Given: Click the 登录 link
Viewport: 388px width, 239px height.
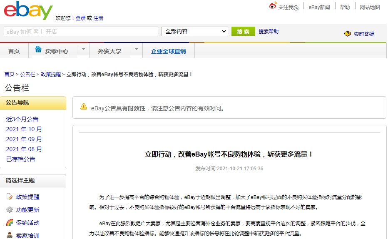Looking at the screenshot, I should (x=80, y=18).
